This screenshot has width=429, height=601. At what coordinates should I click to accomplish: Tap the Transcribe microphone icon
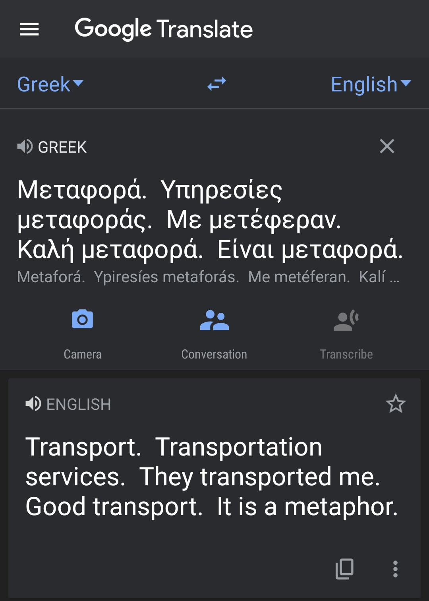tap(346, 320)
